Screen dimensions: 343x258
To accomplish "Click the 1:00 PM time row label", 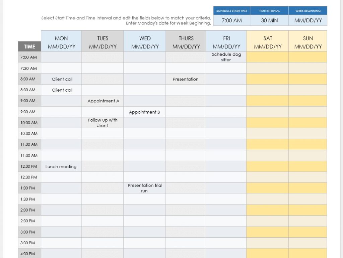I will (29, 188).
